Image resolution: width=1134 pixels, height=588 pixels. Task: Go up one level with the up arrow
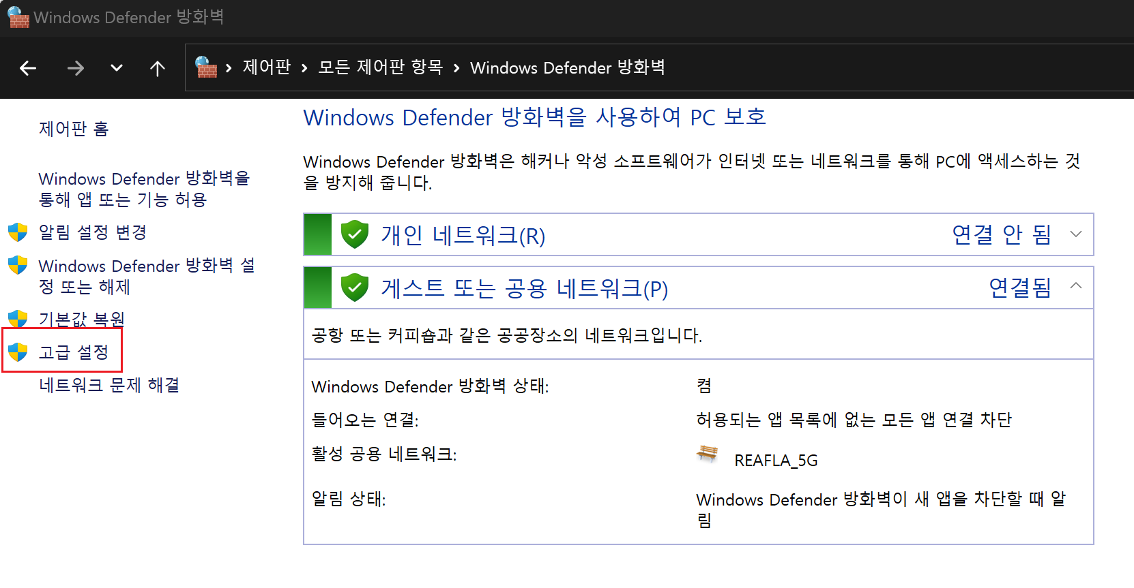coord(158,68)
